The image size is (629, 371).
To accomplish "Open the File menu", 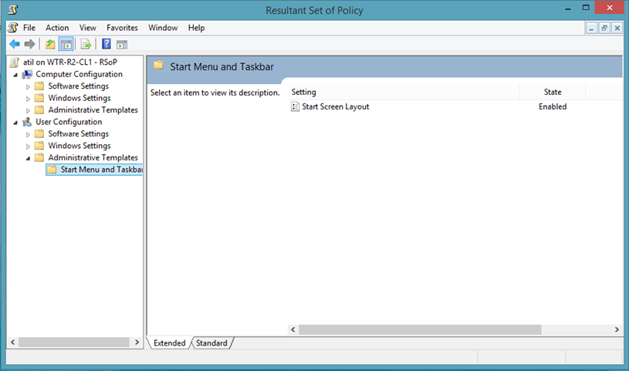I will (x=29, y=28).
